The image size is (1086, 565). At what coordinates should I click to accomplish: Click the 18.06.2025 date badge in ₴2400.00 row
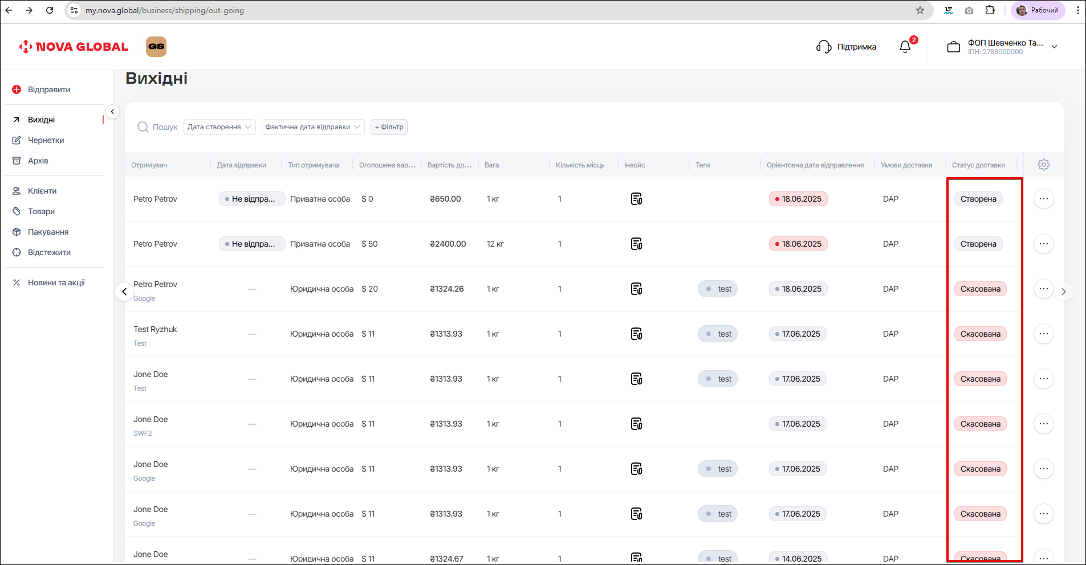(798, 244)
